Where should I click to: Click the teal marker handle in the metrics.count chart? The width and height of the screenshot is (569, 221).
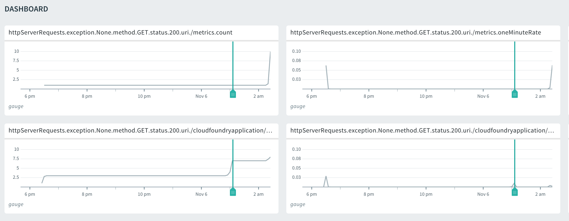233,94
